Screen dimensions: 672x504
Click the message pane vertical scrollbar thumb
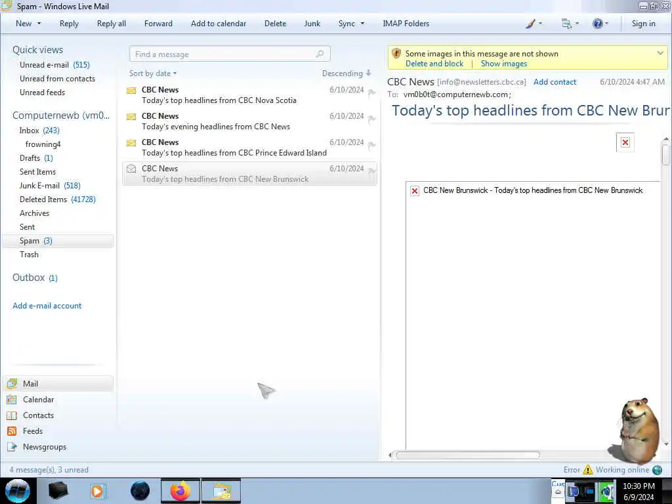tap(665, 154)
